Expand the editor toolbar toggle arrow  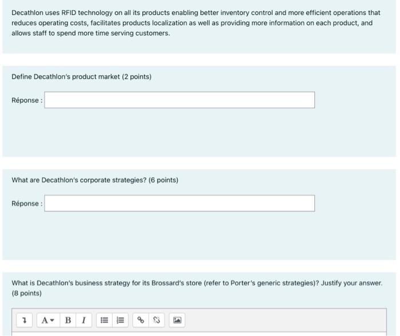[x=24, y=320]
